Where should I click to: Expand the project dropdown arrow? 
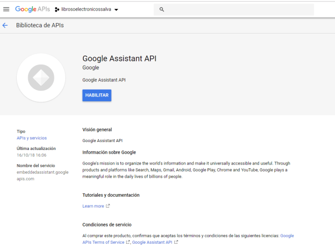pyautogui.click(x=116, y=9)
